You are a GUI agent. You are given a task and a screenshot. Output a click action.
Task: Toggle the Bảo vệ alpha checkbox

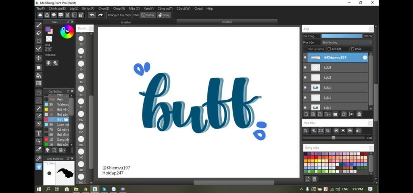point(306,49)
